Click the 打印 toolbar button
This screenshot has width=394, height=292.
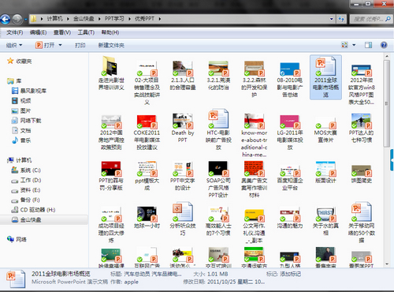[x=80, y=45]
